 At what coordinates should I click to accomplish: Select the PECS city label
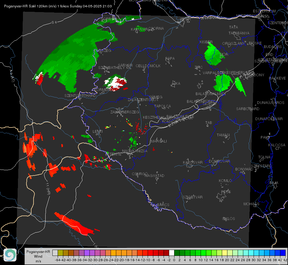(x=226, y=192)
